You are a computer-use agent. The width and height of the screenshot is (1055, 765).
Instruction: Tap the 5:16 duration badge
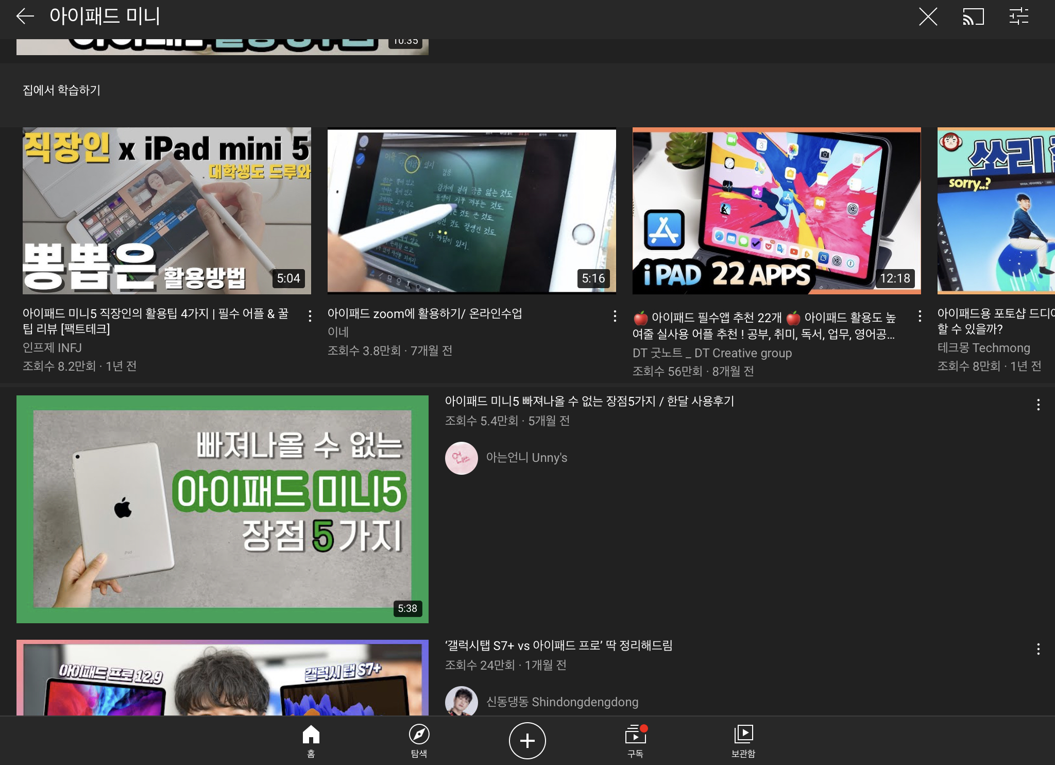593,278
